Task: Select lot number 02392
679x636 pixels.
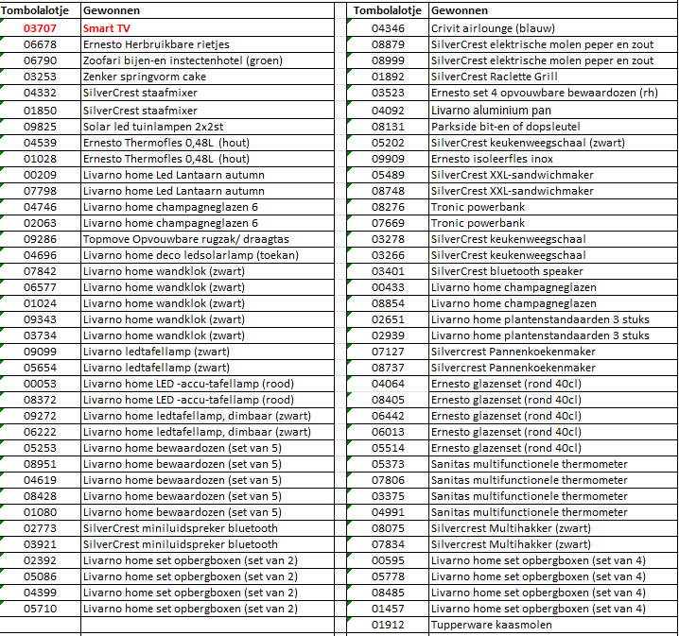Action: point(40,560)
